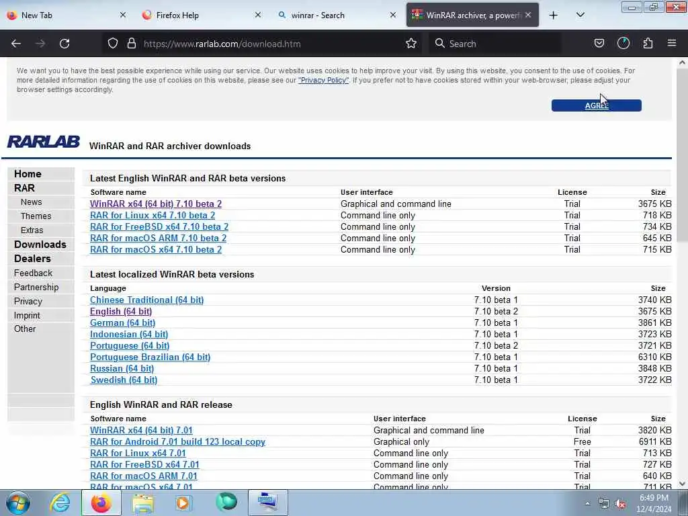Screen dimensions: 688x516
Task: Click the muted volume tray icon
Action: pos(620,504)
